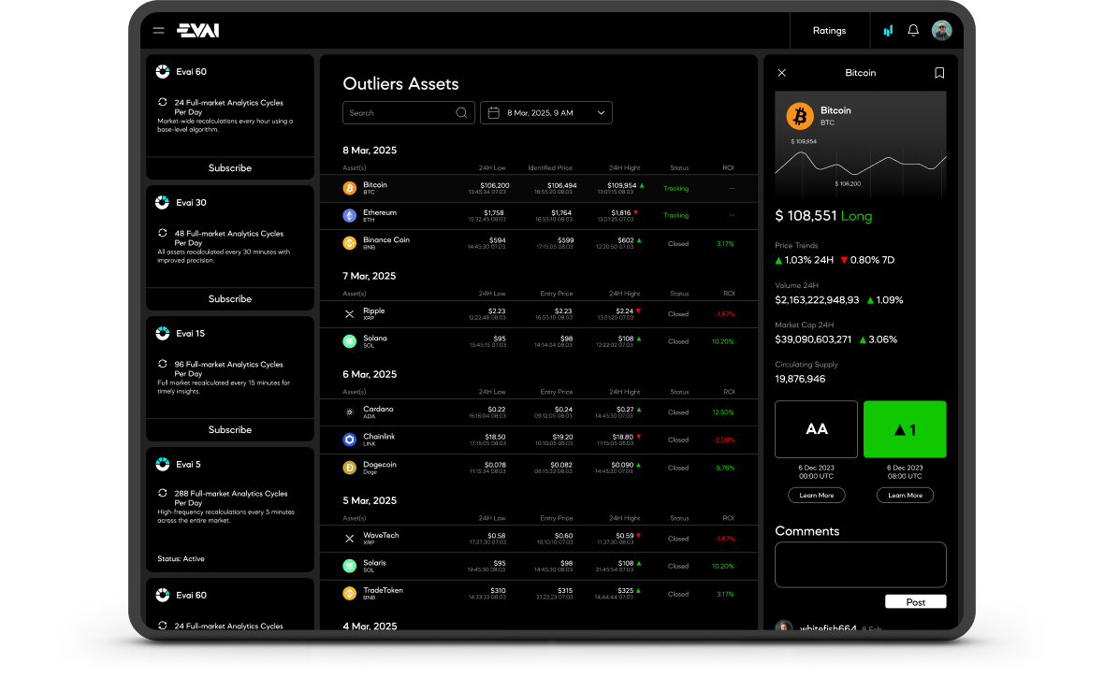Click the Solana SOL icon
The image size is (1104, 678).
click(350, 341)
